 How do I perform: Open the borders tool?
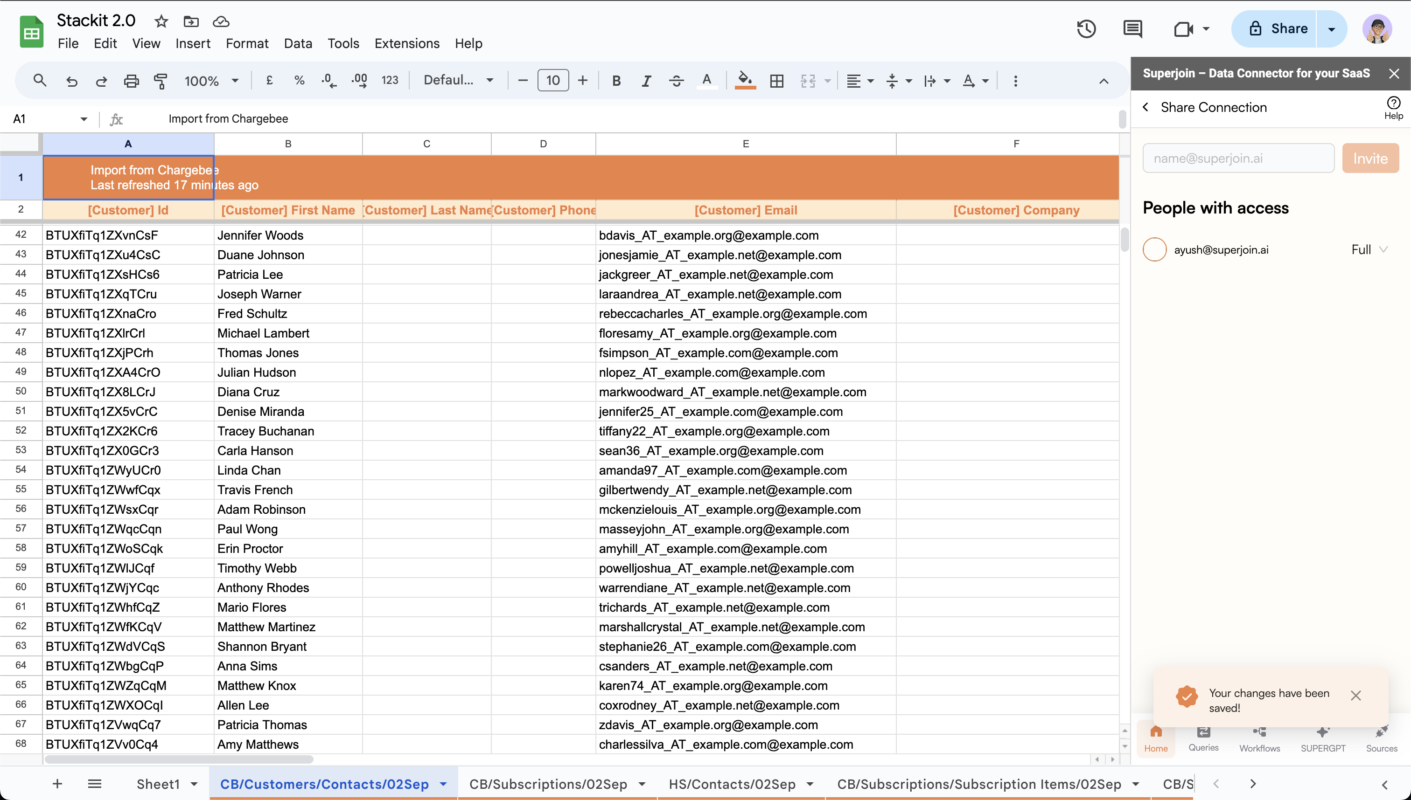[776, 81]
